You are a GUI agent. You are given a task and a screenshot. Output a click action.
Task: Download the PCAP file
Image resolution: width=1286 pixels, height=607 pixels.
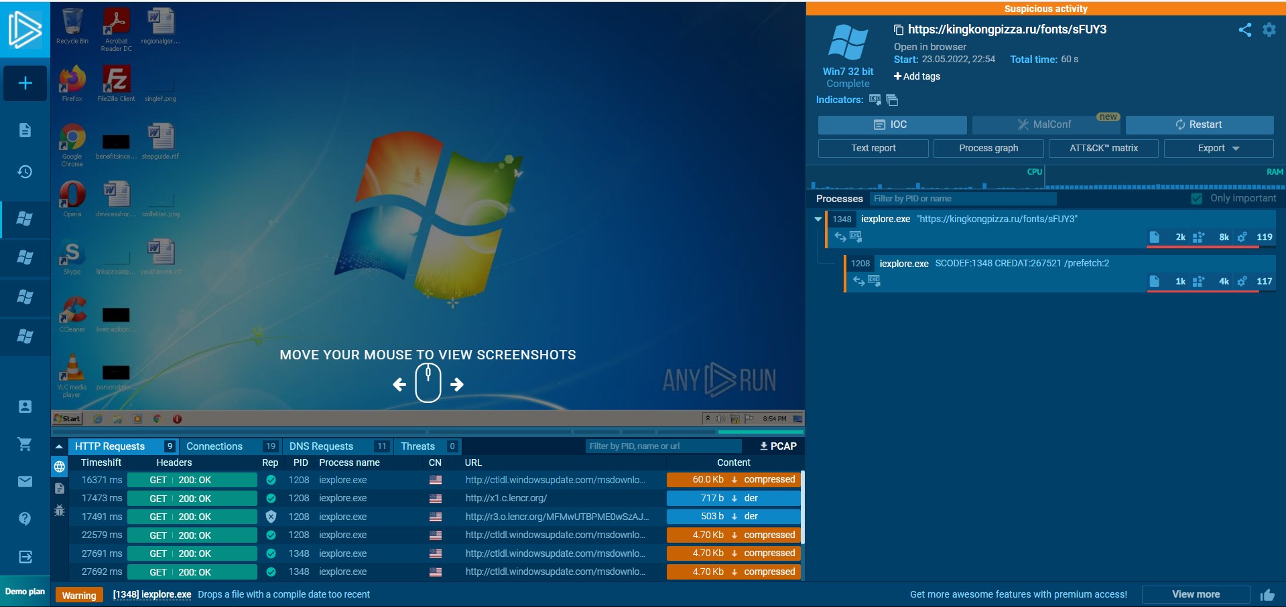point(778,446)
